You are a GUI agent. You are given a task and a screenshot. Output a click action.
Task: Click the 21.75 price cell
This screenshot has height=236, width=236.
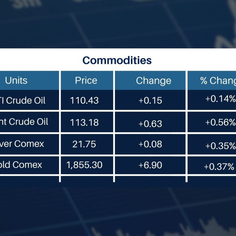coord(84,144)
